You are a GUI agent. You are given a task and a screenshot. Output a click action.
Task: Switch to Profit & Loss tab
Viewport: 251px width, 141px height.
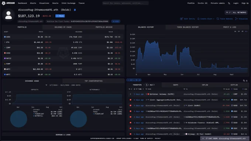(x=230, y=27)
